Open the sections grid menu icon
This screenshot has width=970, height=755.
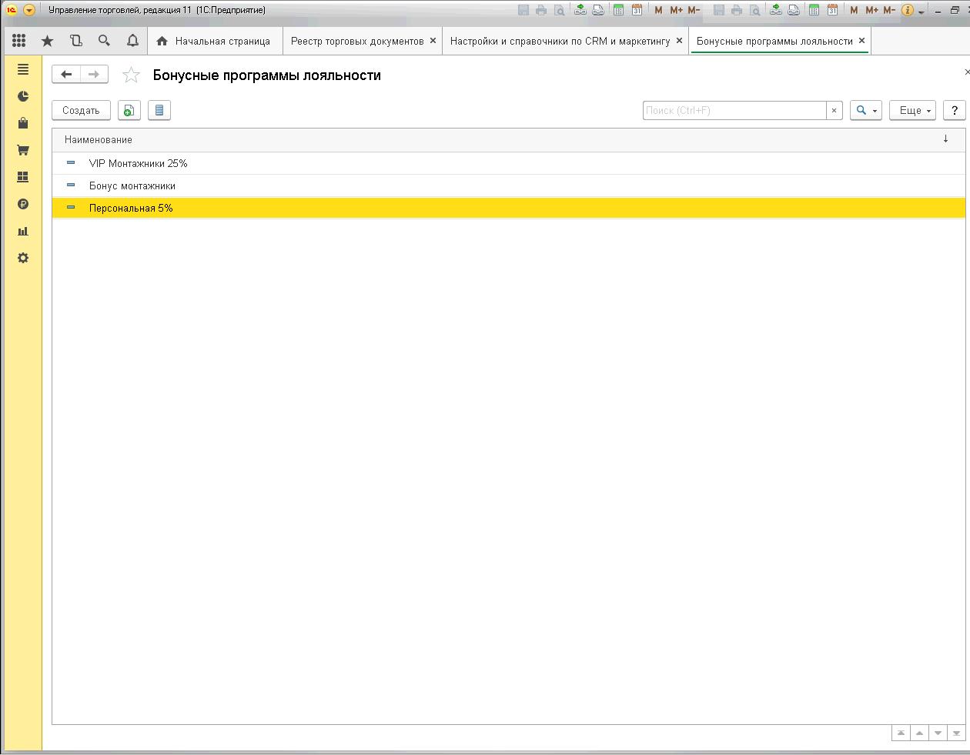[x=19, y=41]
